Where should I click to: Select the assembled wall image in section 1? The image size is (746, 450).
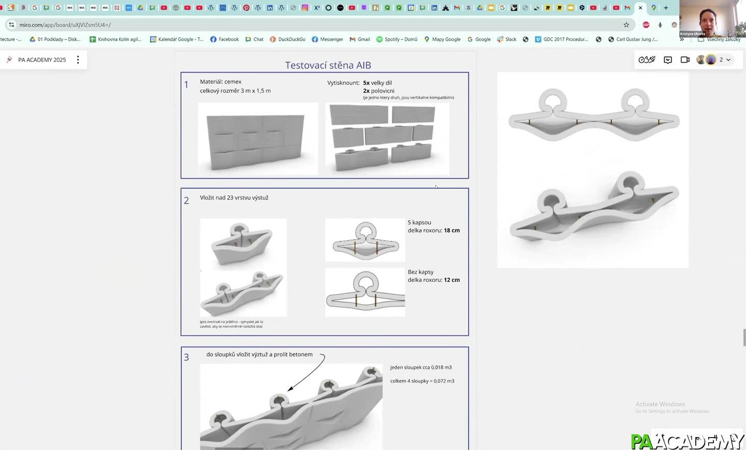click(x=257, y=139)
